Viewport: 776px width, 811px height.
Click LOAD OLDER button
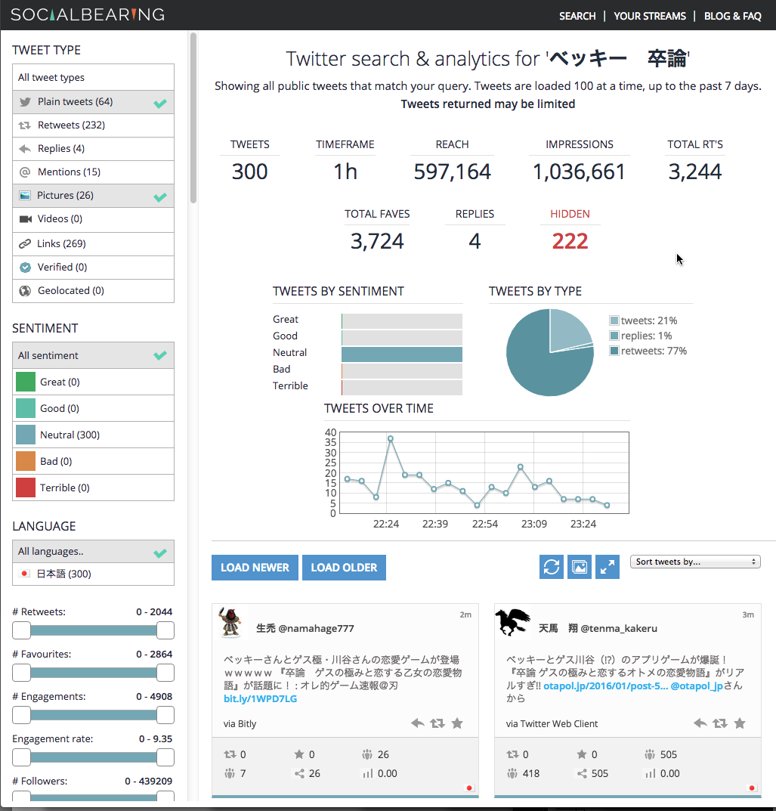344,568
